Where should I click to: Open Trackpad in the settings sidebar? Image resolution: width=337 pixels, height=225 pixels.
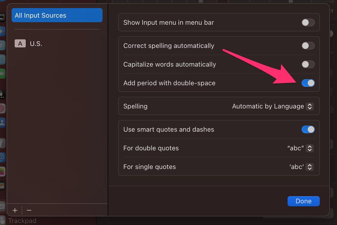click(x=22, y=221)
